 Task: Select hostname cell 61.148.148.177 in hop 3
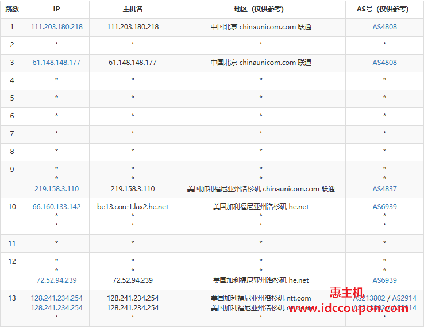133,63
